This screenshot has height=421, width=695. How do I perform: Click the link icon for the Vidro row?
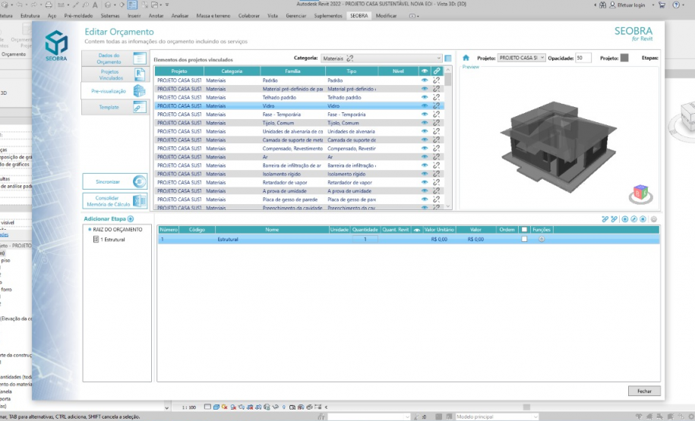(437, 105)
